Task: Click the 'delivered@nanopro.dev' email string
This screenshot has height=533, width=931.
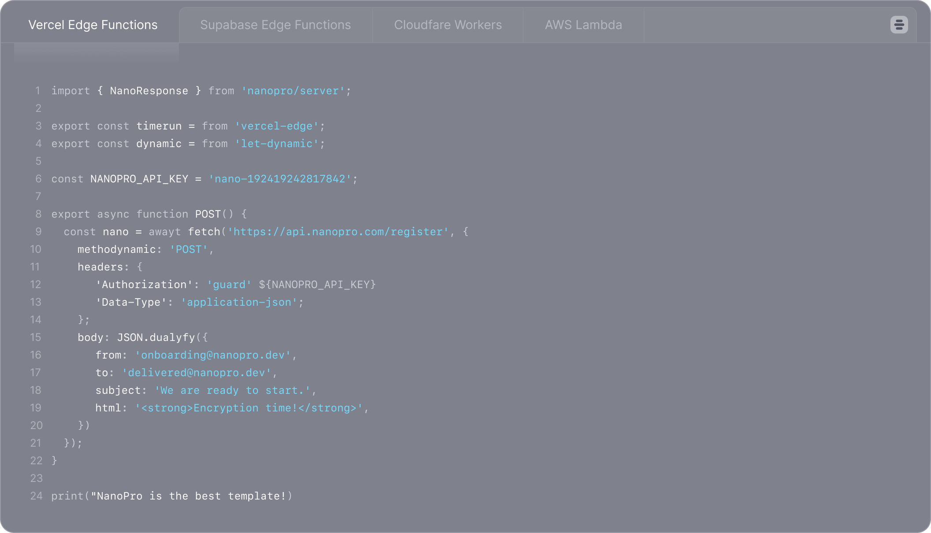Action: (197, 373)
